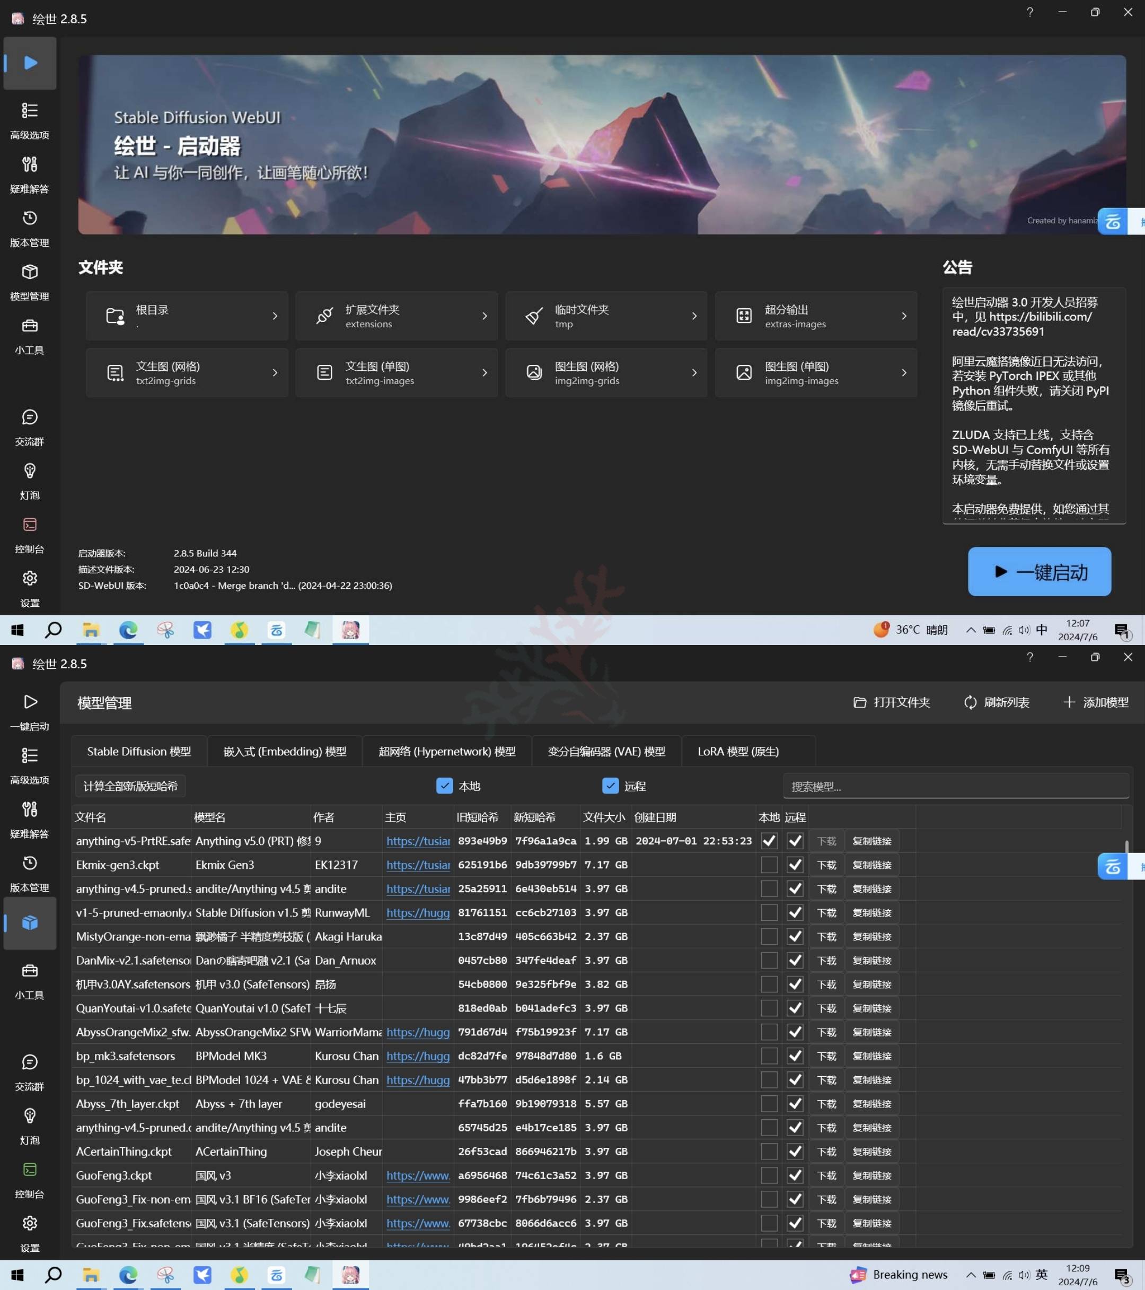The height and width of the screenshot is (1290, 1145).
Task: Toggle 远程 checkbox for Ekmix-gen3.ckpt row
Action: click(x=795, y=865)
